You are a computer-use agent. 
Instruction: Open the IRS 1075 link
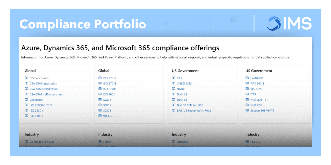[256, 89]
